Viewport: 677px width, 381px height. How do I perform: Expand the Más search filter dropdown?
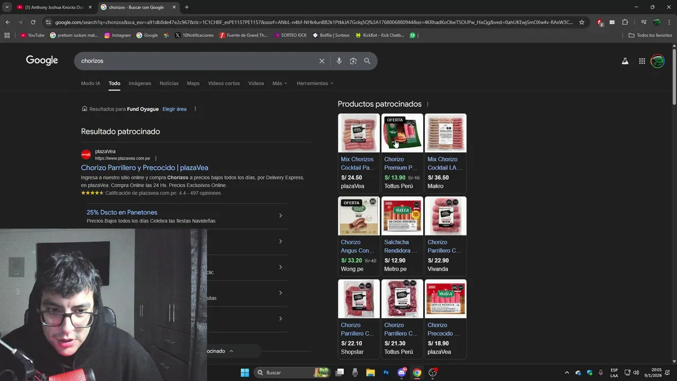point(280,83)
